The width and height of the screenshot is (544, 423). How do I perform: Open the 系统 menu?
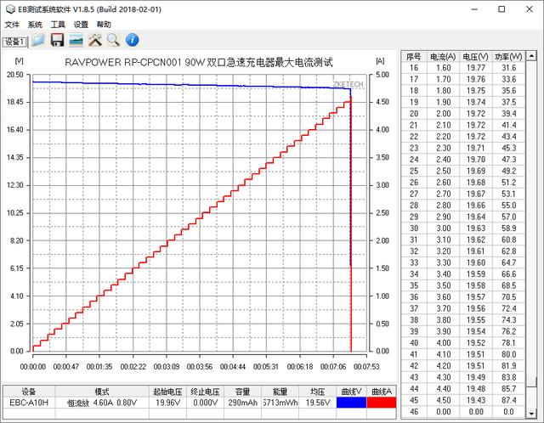coord(35,25)
